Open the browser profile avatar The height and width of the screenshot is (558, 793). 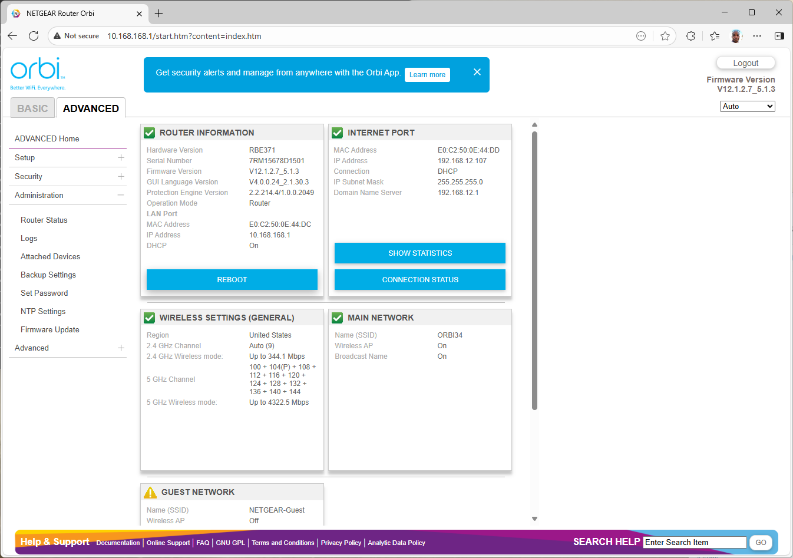(736, 36)
